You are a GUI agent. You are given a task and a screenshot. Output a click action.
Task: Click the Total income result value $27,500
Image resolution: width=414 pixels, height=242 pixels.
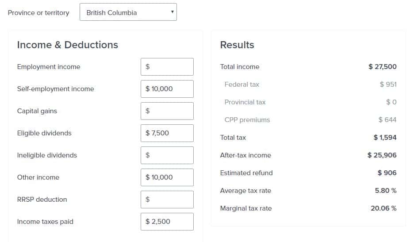[x=382, y=66]
